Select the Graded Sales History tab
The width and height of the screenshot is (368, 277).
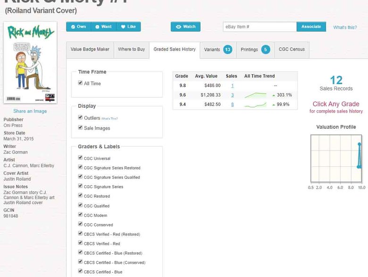[175, 49]
